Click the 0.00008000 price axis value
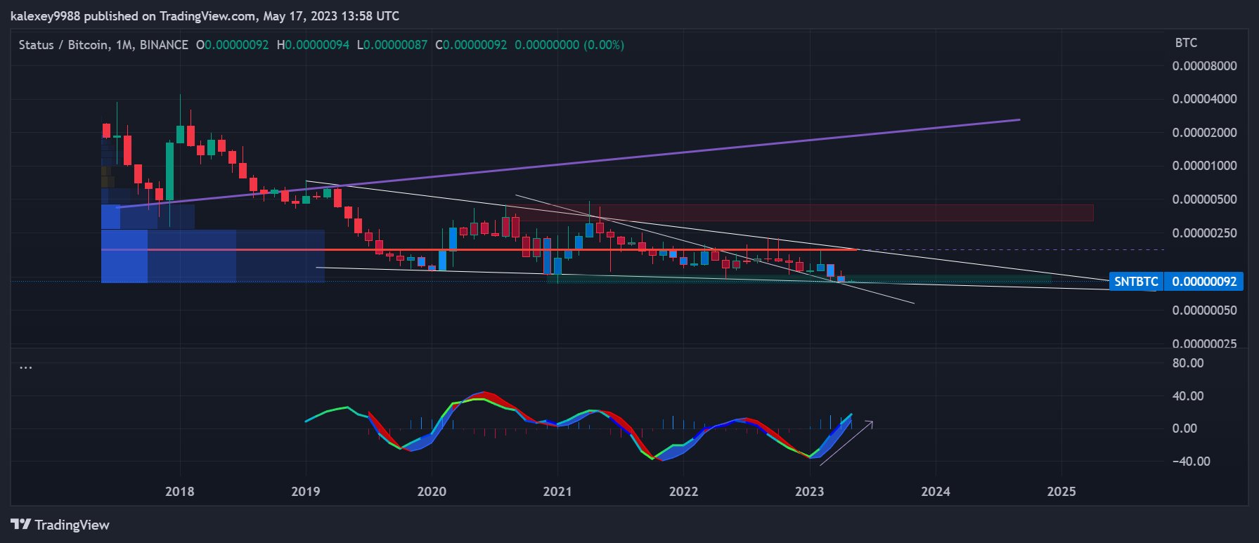 [1204, 66]
